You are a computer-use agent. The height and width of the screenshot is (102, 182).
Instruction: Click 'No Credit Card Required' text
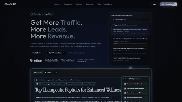tap(76, 53)
